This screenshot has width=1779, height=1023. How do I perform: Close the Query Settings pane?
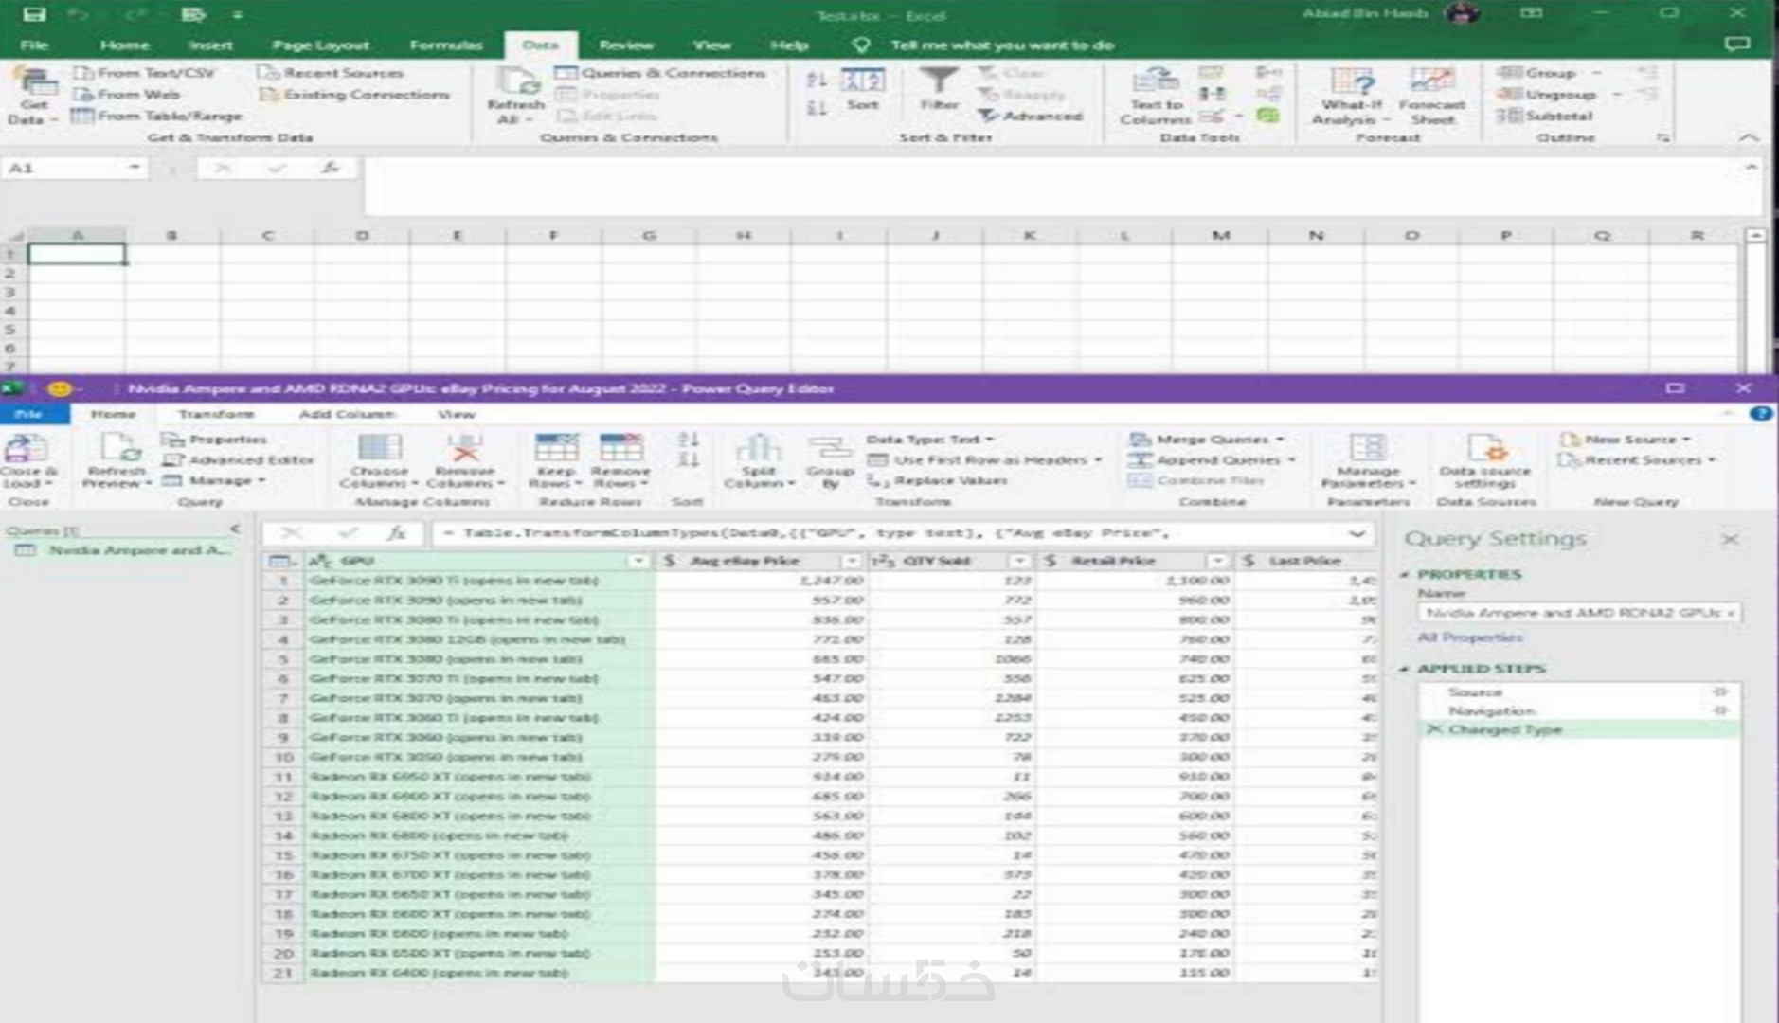pyautogui.click(x=1730, y=539)
